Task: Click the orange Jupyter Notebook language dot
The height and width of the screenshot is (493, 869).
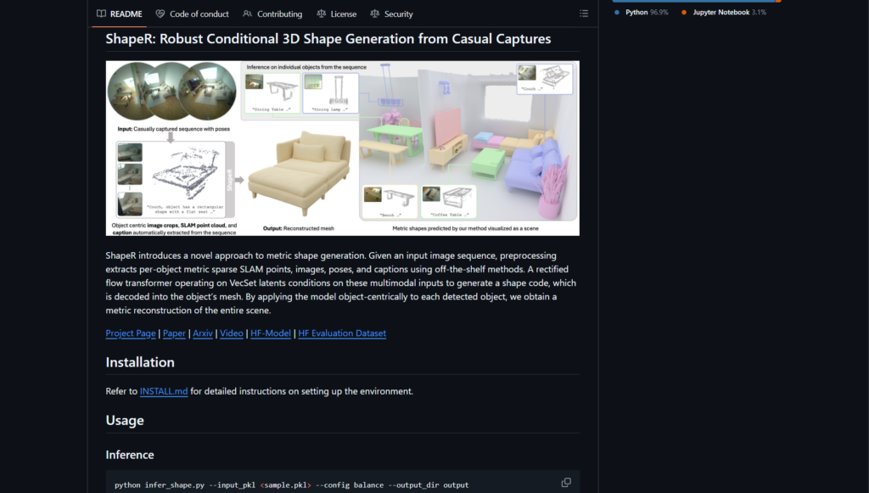Action: point(684,13)
